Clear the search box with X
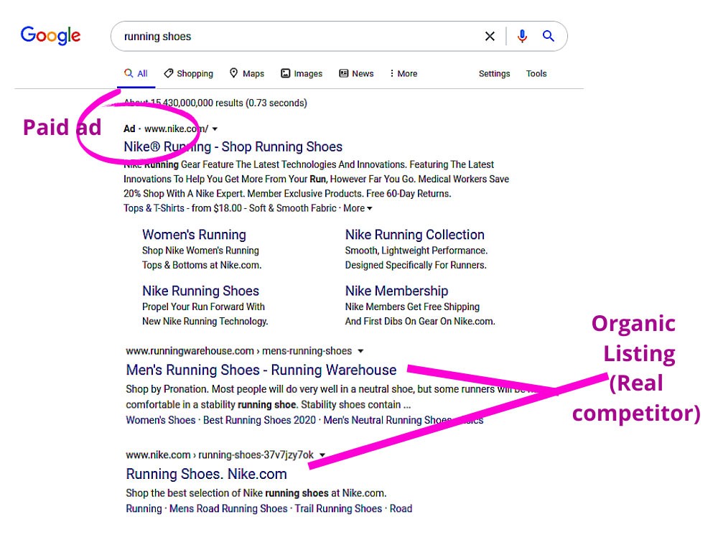Screen dimensions: 718x555 490,36
